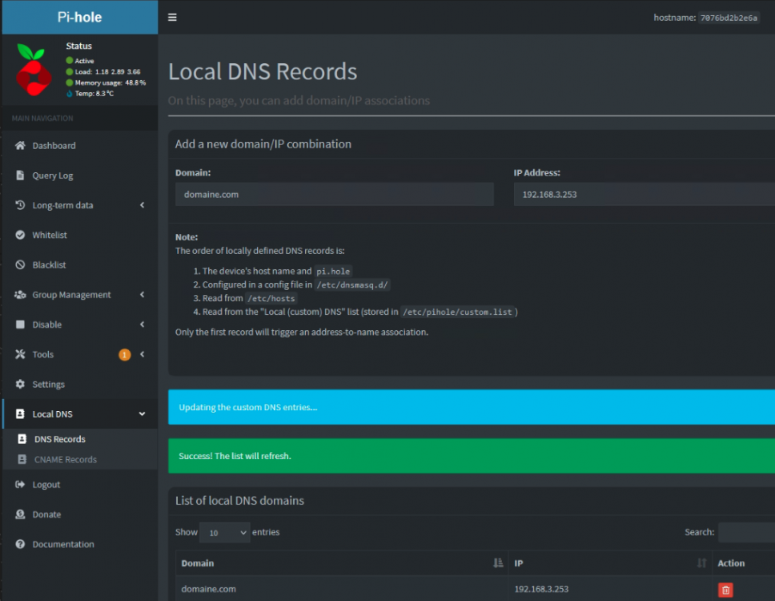This screenshot has height=601, width=775.
Task: Click the Settings gear icon
Action: (20, 384)
